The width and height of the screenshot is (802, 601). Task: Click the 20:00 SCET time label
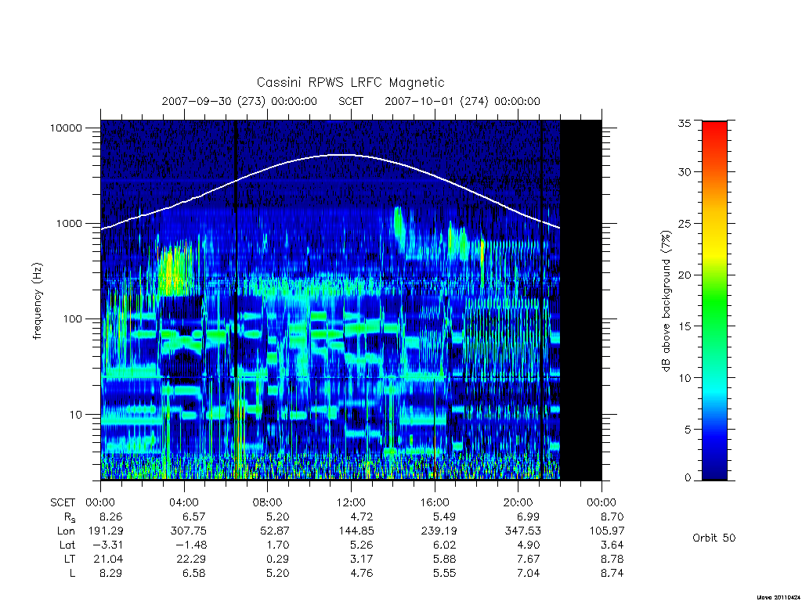(x=518, y=502)
